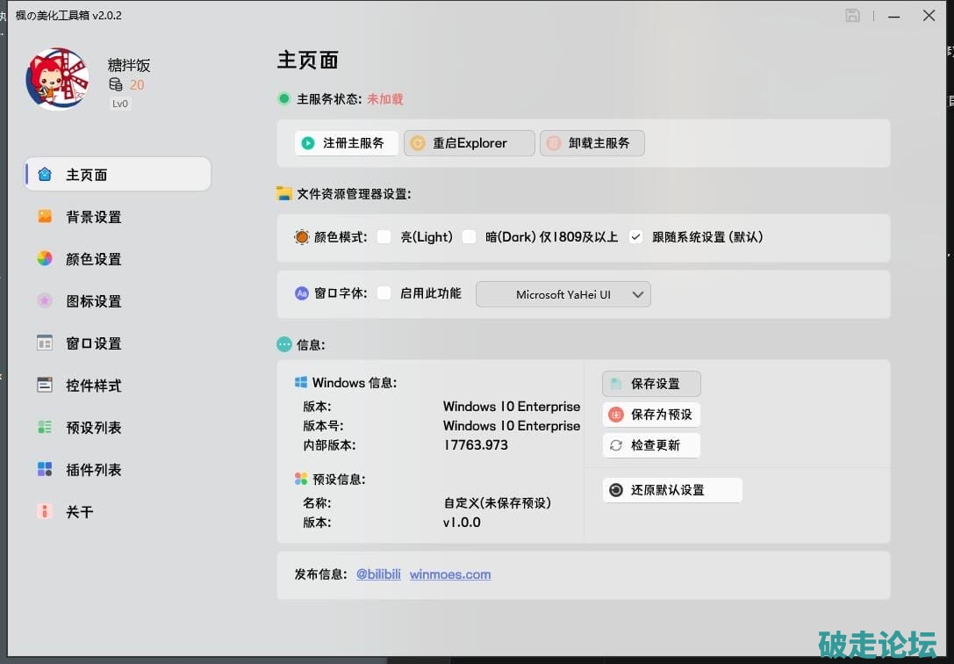Click the 控件样式 sidebar icon
Image resolution: width=954 pixels, height=664 pixels.
[x=45, y=385]
